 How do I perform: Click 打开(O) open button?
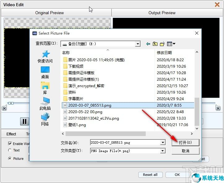click(x=185, y=143)
